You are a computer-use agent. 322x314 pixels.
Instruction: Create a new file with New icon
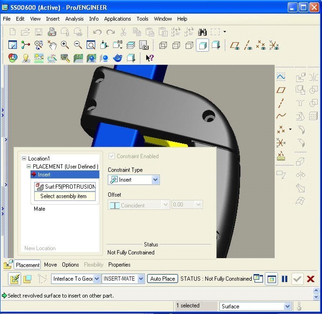tap(13, 32)
